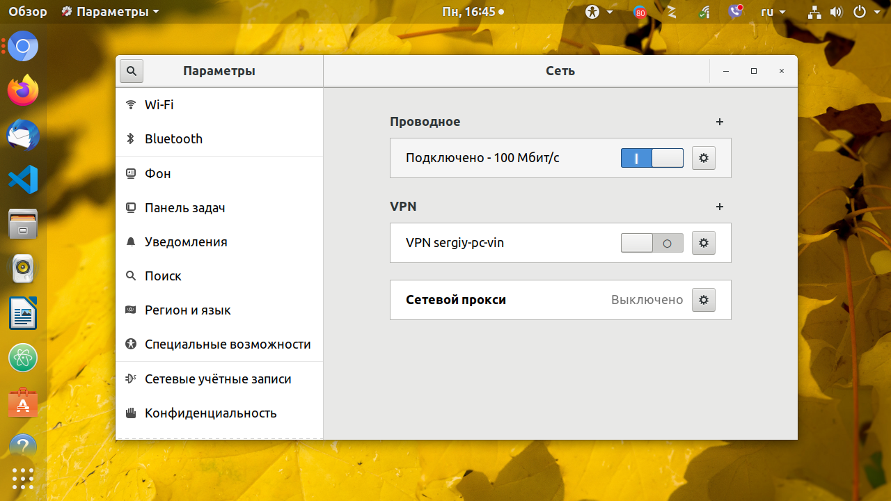Screen dimensions: 891x501
Task: Launch Chromium from the dock
Action: 23,47
